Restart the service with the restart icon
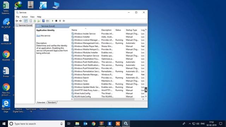 64,21
